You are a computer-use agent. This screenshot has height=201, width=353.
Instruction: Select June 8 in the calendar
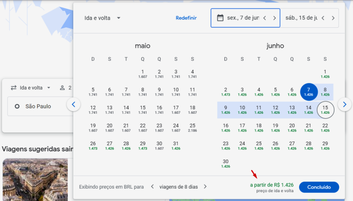click(325, 92)
